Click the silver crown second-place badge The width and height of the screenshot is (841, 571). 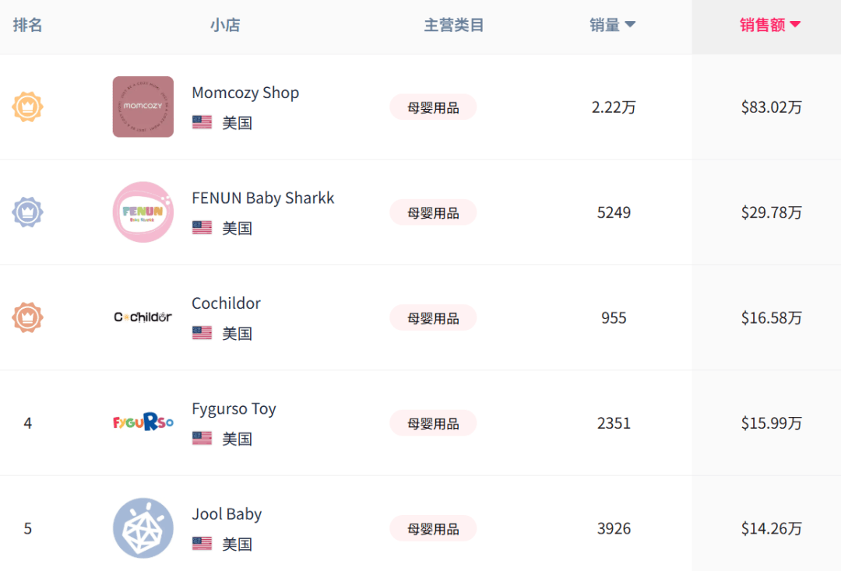[27, 212]
